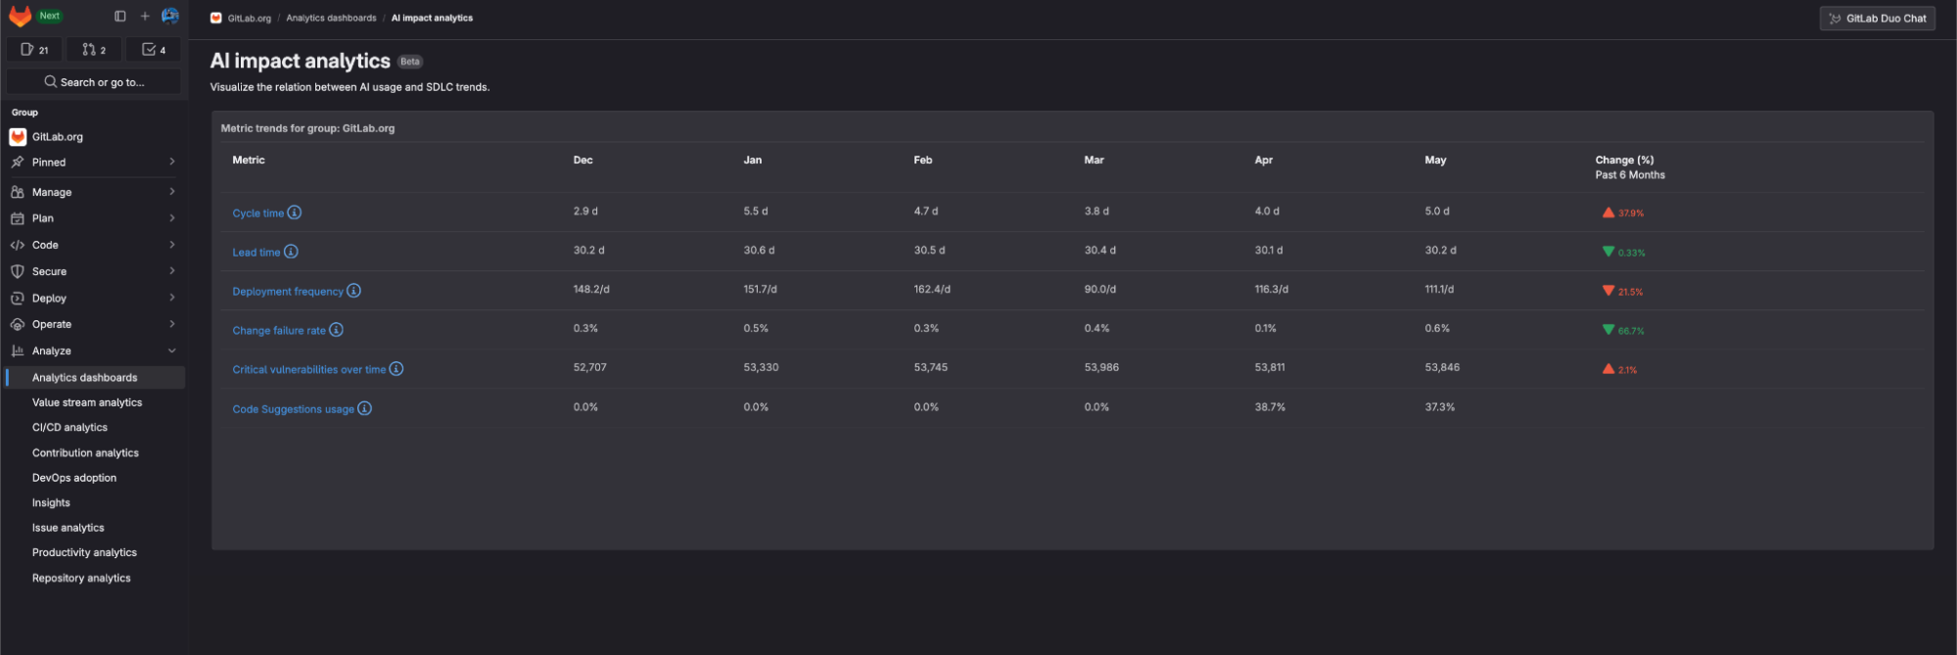1957x655 pixels.
Task: Click May critical vulnerabilities value 53,846
Action: tap(1442, 367)
